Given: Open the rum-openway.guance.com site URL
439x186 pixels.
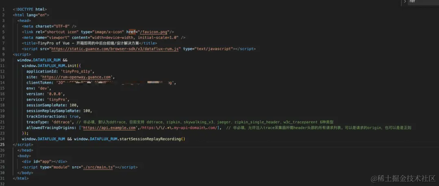Looking at the screenshot, I should pyautogui.click(x=77, y=77).
